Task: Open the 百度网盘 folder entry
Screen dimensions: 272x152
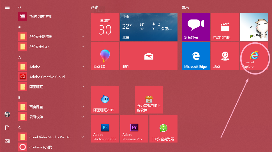Action: pyautogui.click(x=52, y=107)
